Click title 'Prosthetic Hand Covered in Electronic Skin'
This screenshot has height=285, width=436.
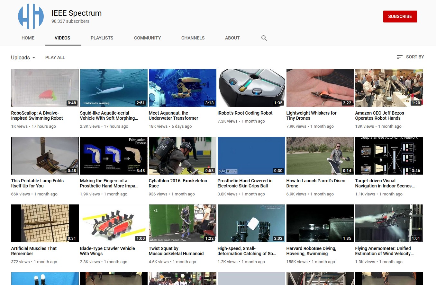click(x=245, y=183)
